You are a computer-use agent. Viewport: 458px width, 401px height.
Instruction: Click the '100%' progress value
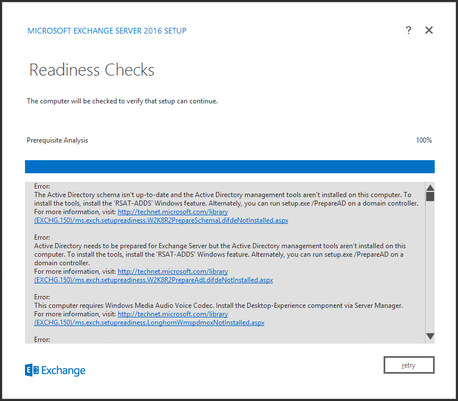point(424,140)
